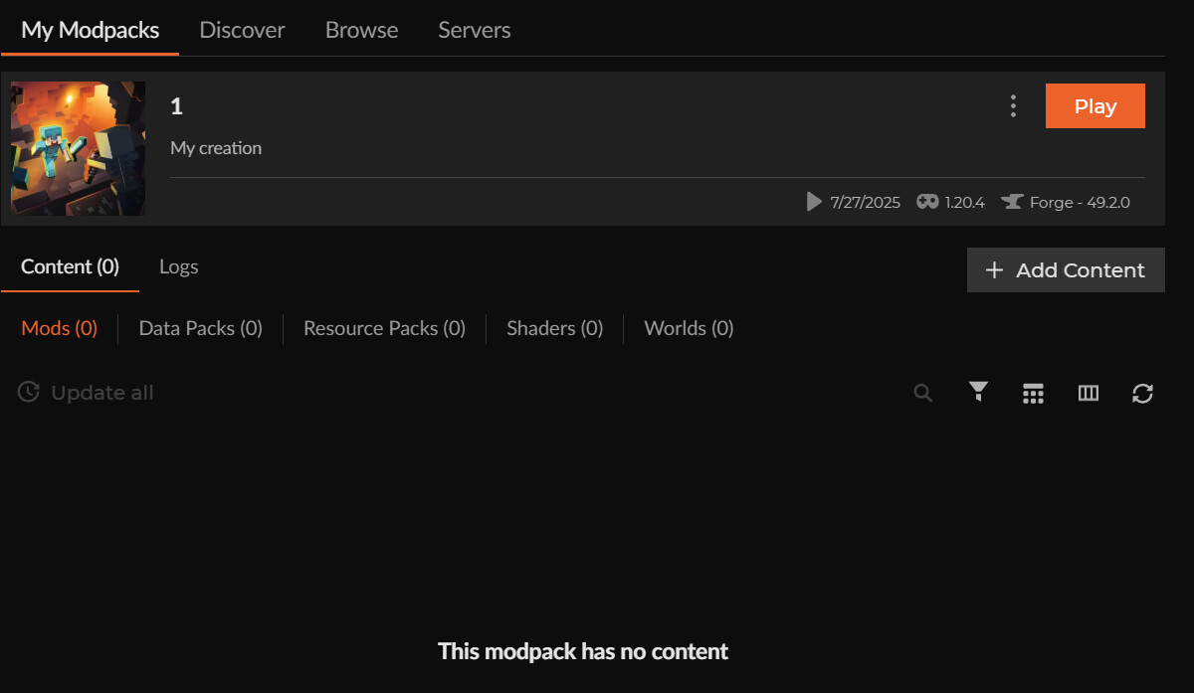The image size is (1194, 693).
Task: Switch to the Discover tab
Action: tap(242, 30)
